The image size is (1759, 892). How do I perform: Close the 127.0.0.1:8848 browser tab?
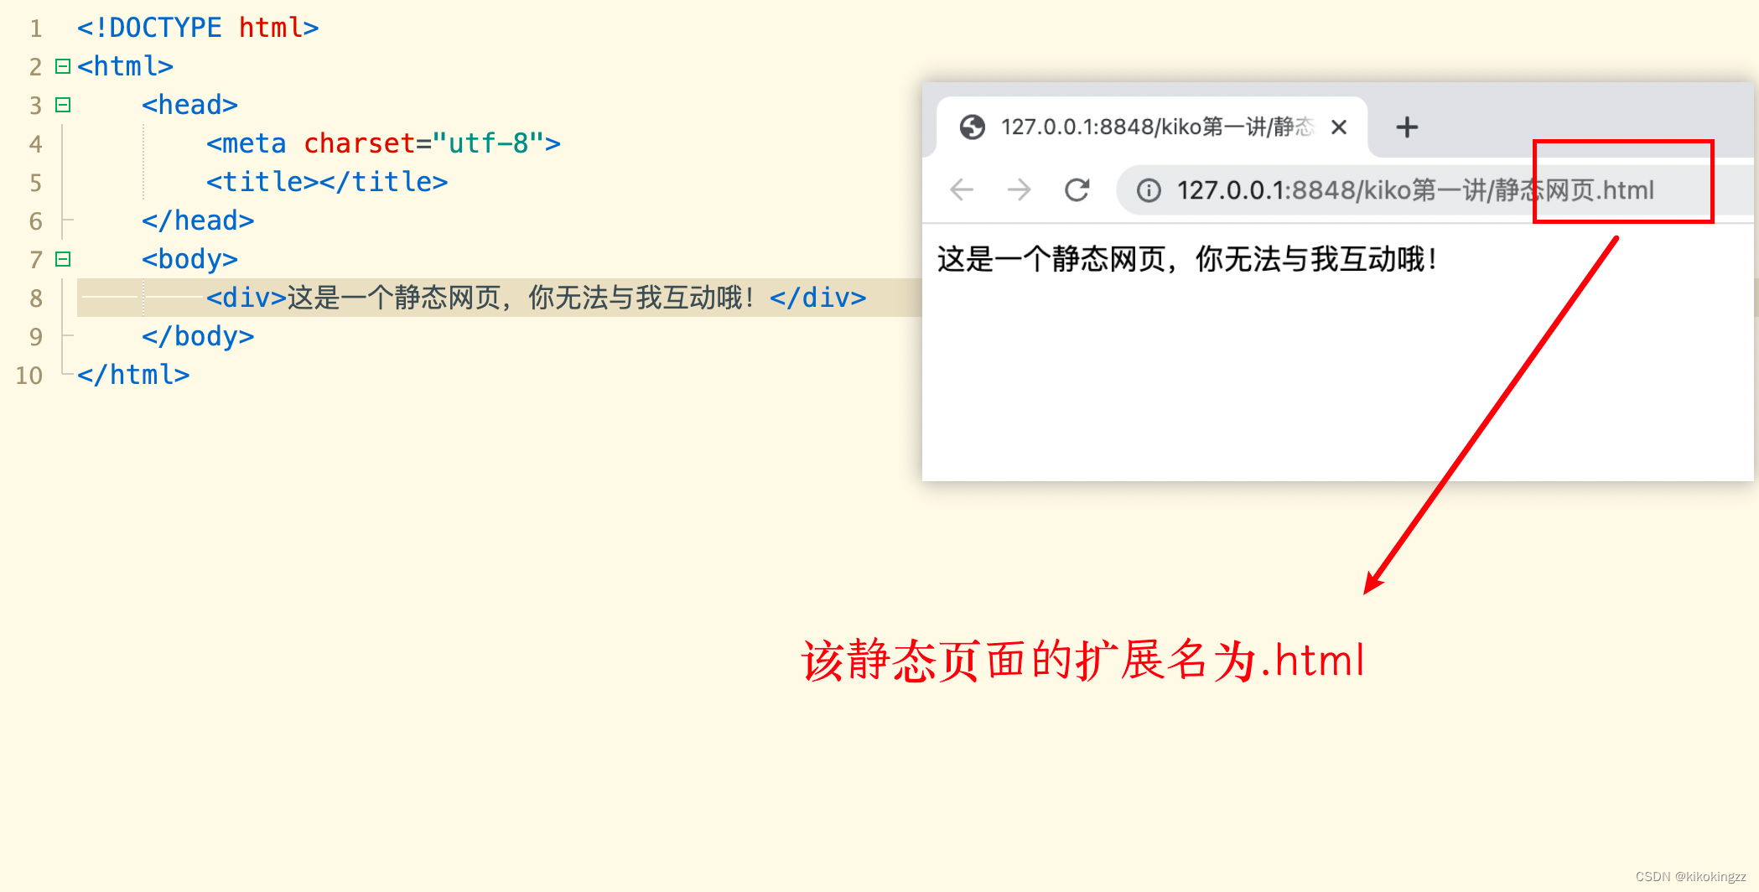point(1339,127)
